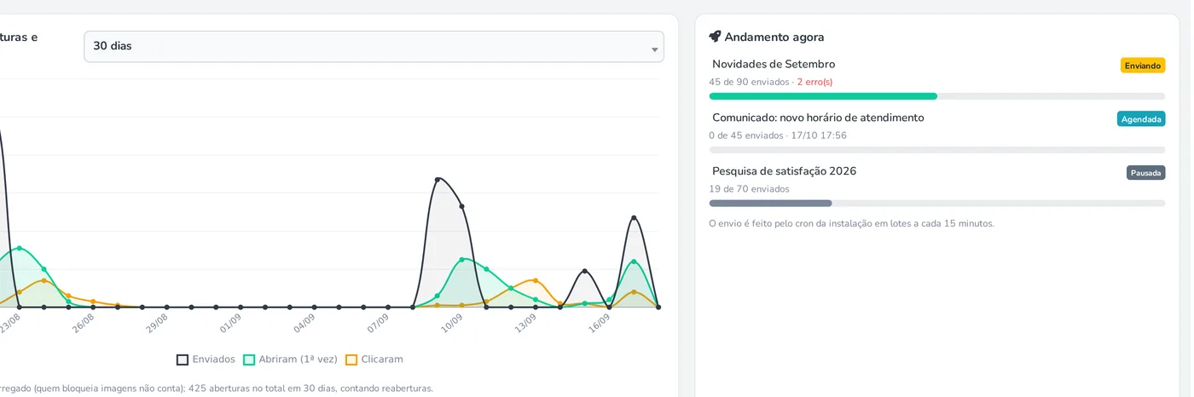Toggle the Clicaram legend series

click(374, 360)
